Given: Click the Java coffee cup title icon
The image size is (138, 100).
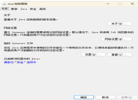Looking at the screenshot, I should click(4, 4).
